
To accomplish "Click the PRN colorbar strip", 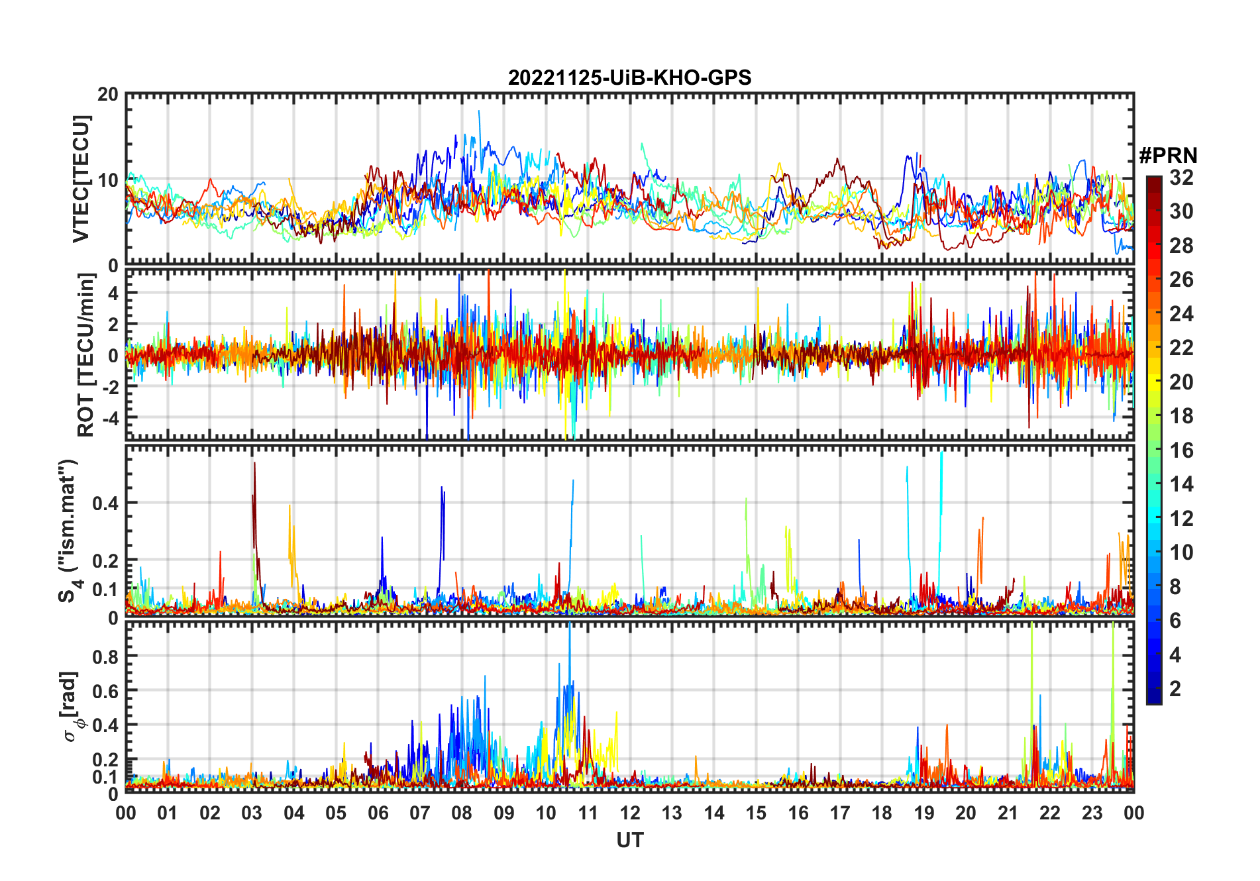I will (x=1154, y=440).
